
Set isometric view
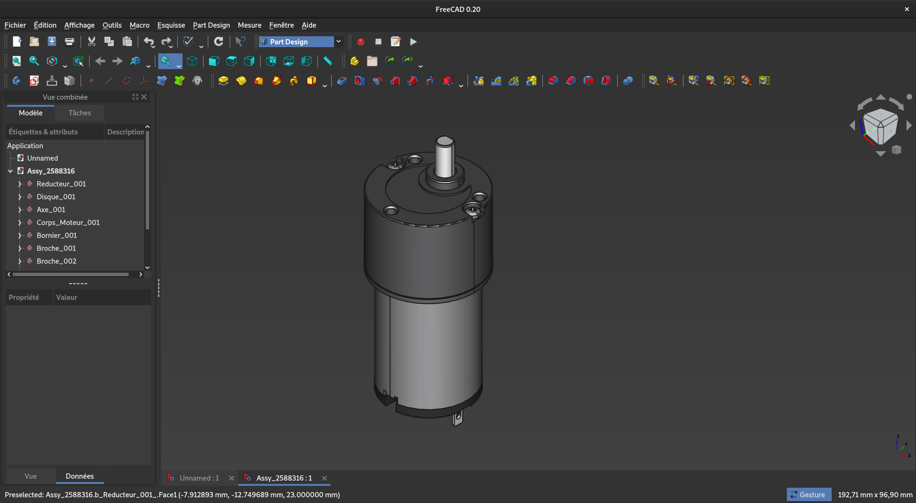tap(192, 61)
